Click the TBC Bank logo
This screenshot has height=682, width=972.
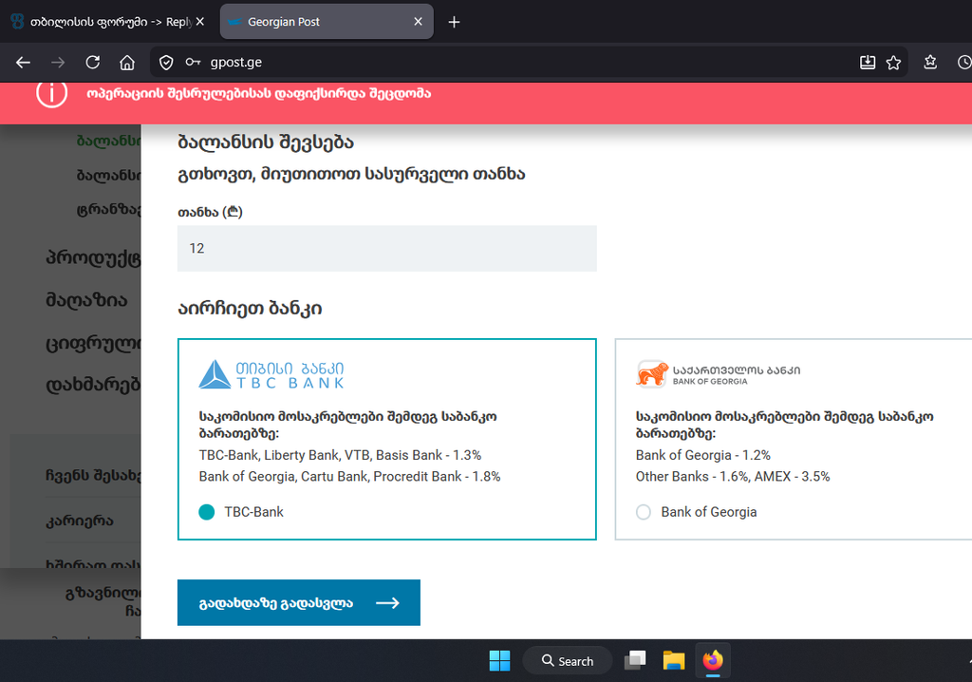point(271,375)
